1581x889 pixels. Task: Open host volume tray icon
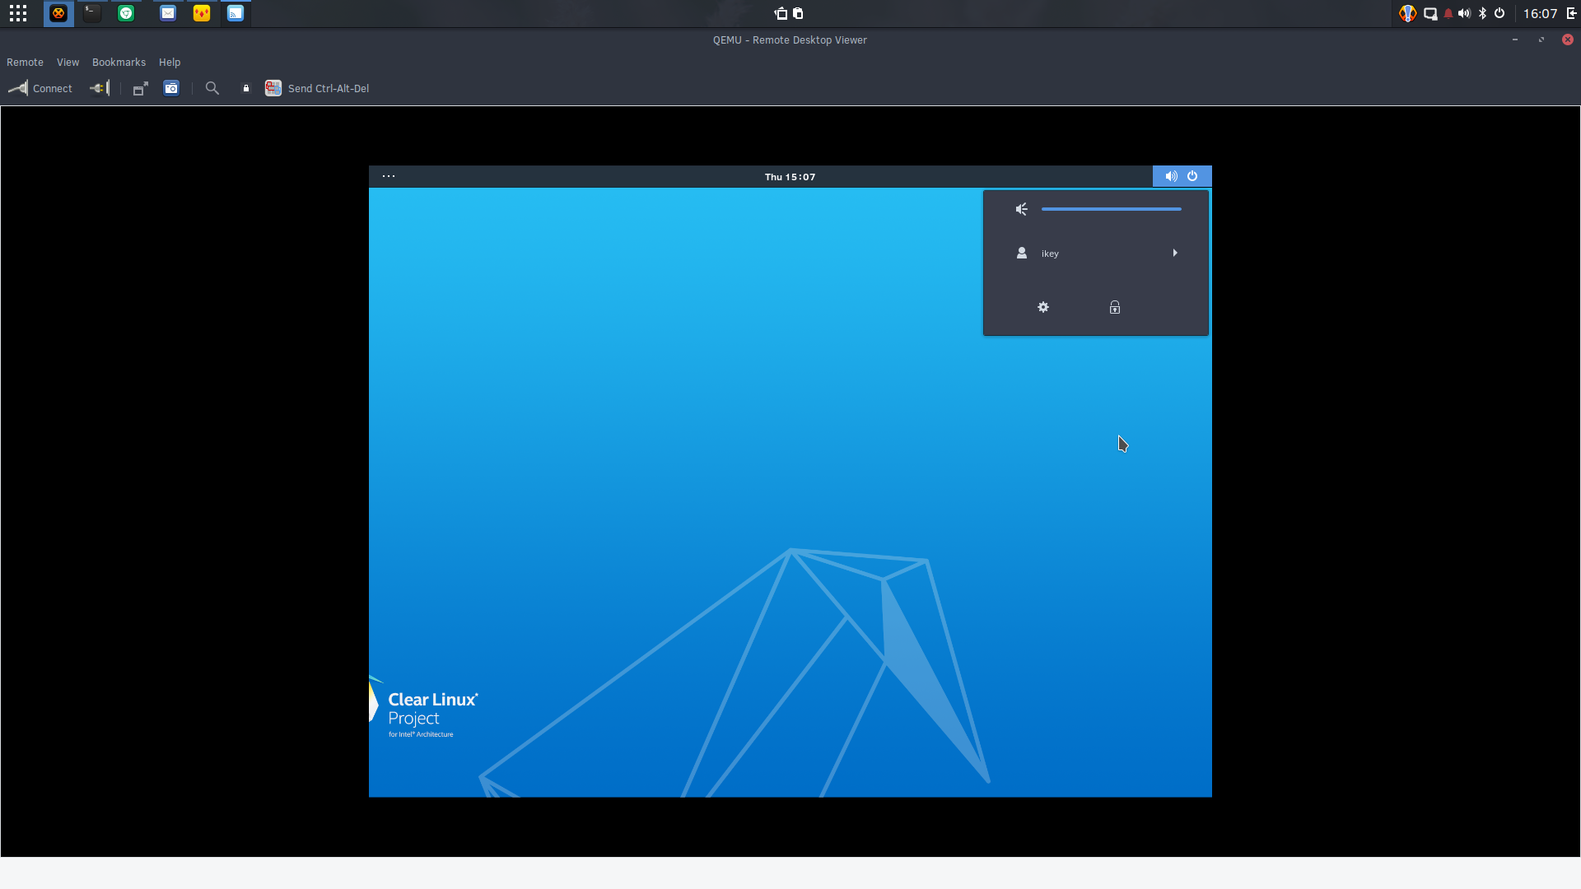click(1464, 13)
